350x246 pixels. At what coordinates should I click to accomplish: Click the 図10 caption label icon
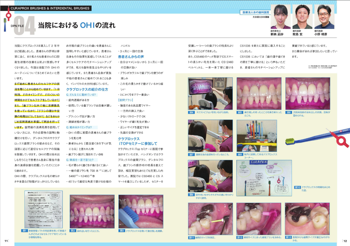tap(297, 187)
